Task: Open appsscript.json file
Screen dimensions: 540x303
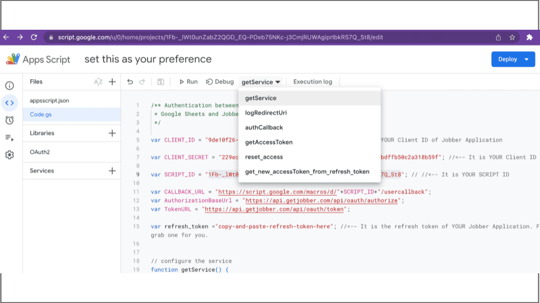Action: point(49,101)
